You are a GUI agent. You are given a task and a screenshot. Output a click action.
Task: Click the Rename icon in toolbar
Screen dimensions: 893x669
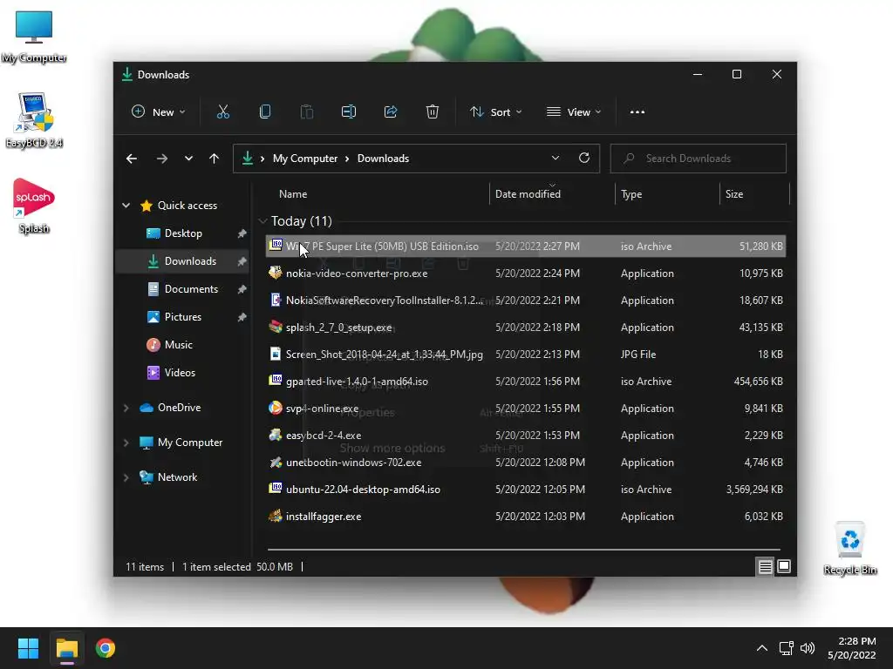(x=349, y=112)
